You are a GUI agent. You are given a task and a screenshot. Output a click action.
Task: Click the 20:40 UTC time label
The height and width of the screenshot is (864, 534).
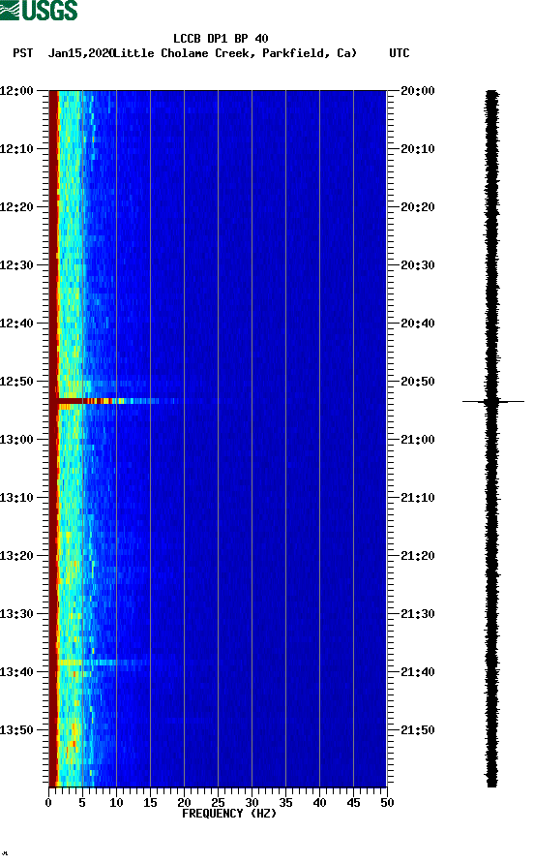[x=418, y=324]
